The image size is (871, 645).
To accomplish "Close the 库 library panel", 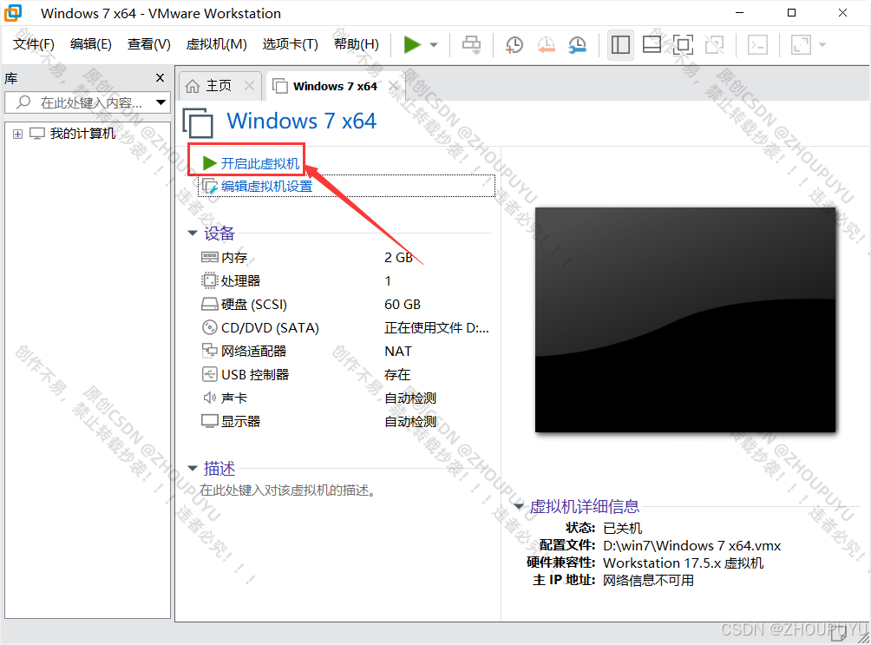I will pyautogui.click(x=160, y=78).
